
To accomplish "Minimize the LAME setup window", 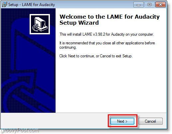I will 138,5.
